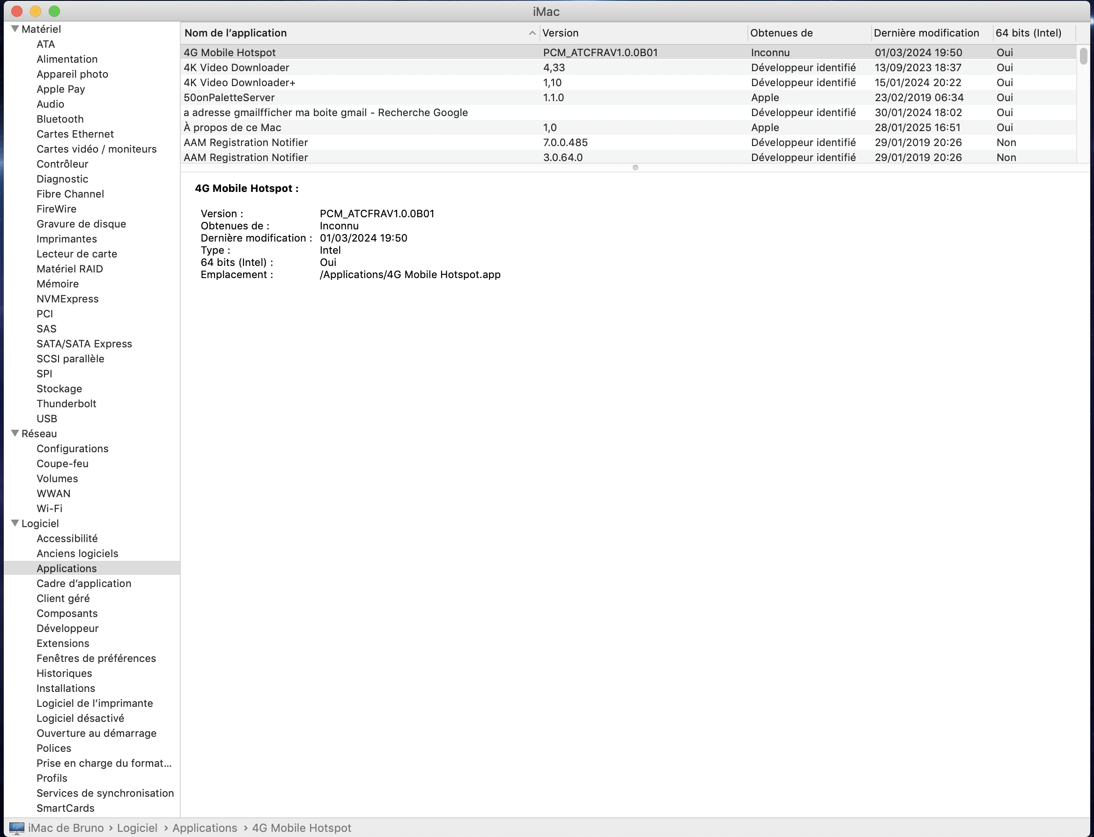Click Applications in the path bar
Screen dimensions: 1094x837
click(x=205, y=828)
